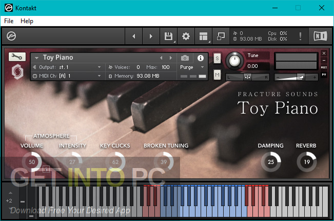
Task: Click the Kontakt logo in header bar
Action: [11, 36]
